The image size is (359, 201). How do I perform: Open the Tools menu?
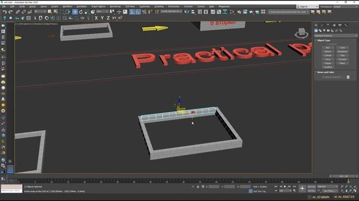(22, 7)
